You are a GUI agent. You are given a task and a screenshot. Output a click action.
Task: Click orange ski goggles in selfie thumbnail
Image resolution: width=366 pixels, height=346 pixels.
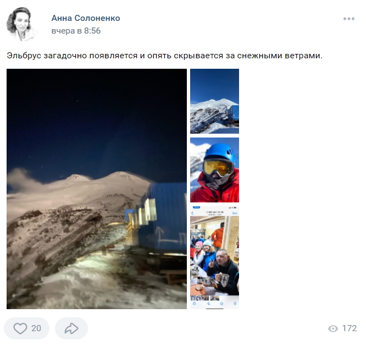[218, 168]
